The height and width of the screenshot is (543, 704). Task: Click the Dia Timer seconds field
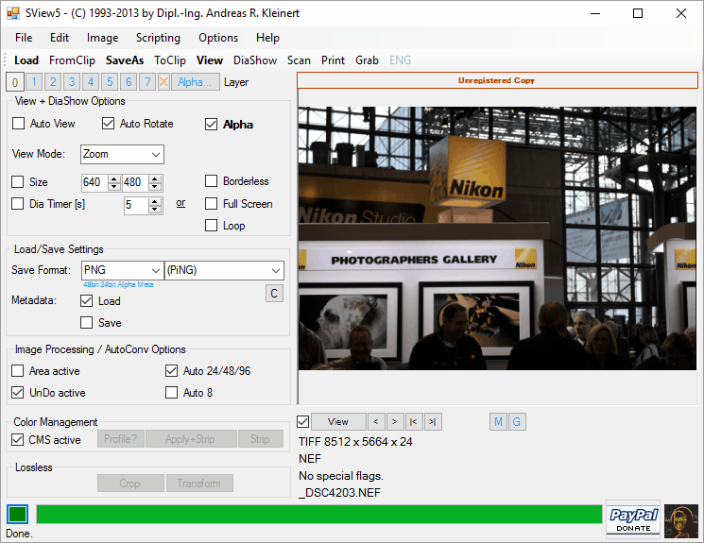pos(137,206)
